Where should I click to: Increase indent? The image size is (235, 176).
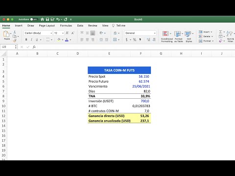[x=107, y=40]
